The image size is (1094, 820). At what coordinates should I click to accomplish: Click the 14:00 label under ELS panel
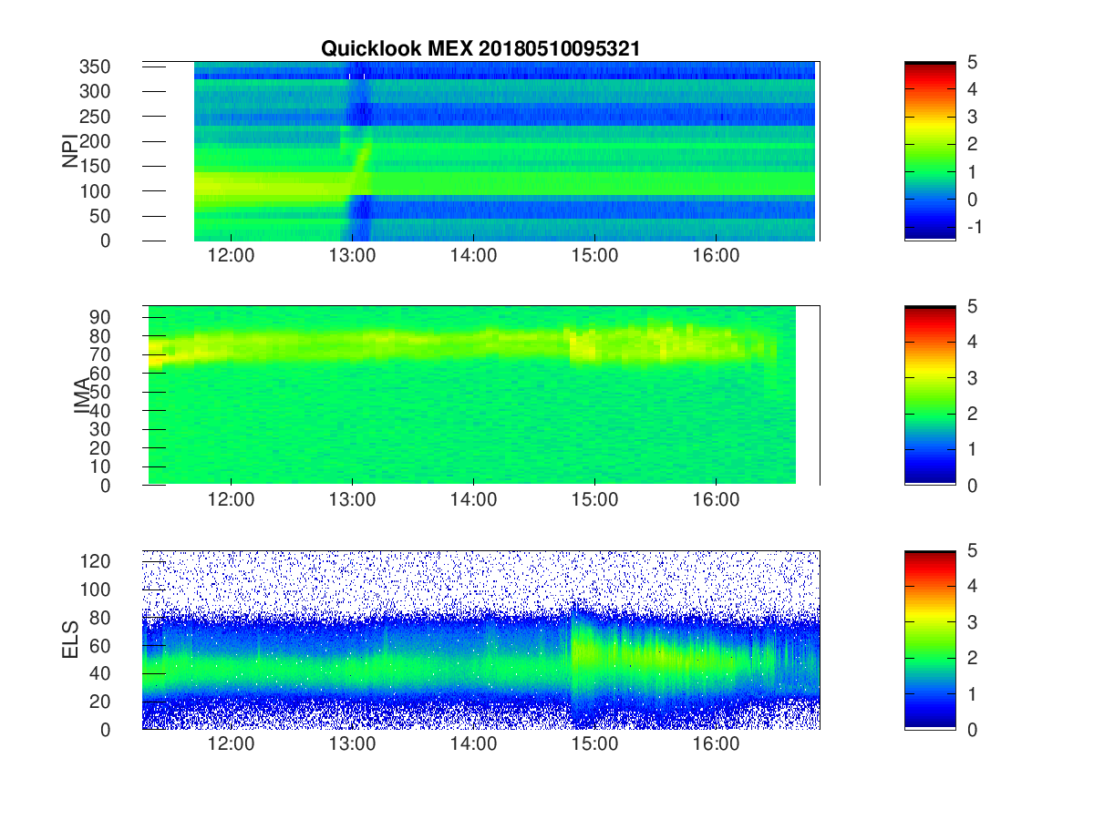pyautogui.click(x=474, y=746)
